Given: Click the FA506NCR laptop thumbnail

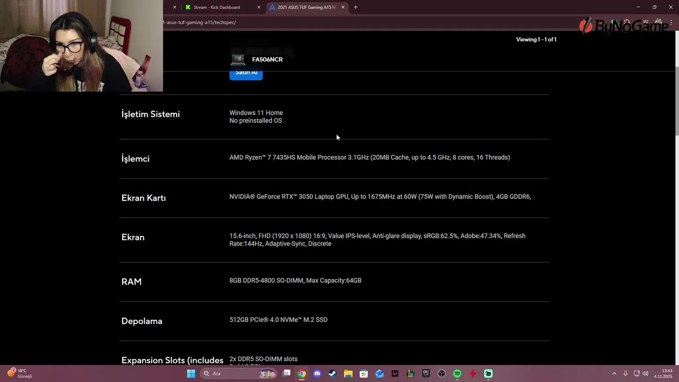Looking at the screenshot, I should [x=238, y=59].
